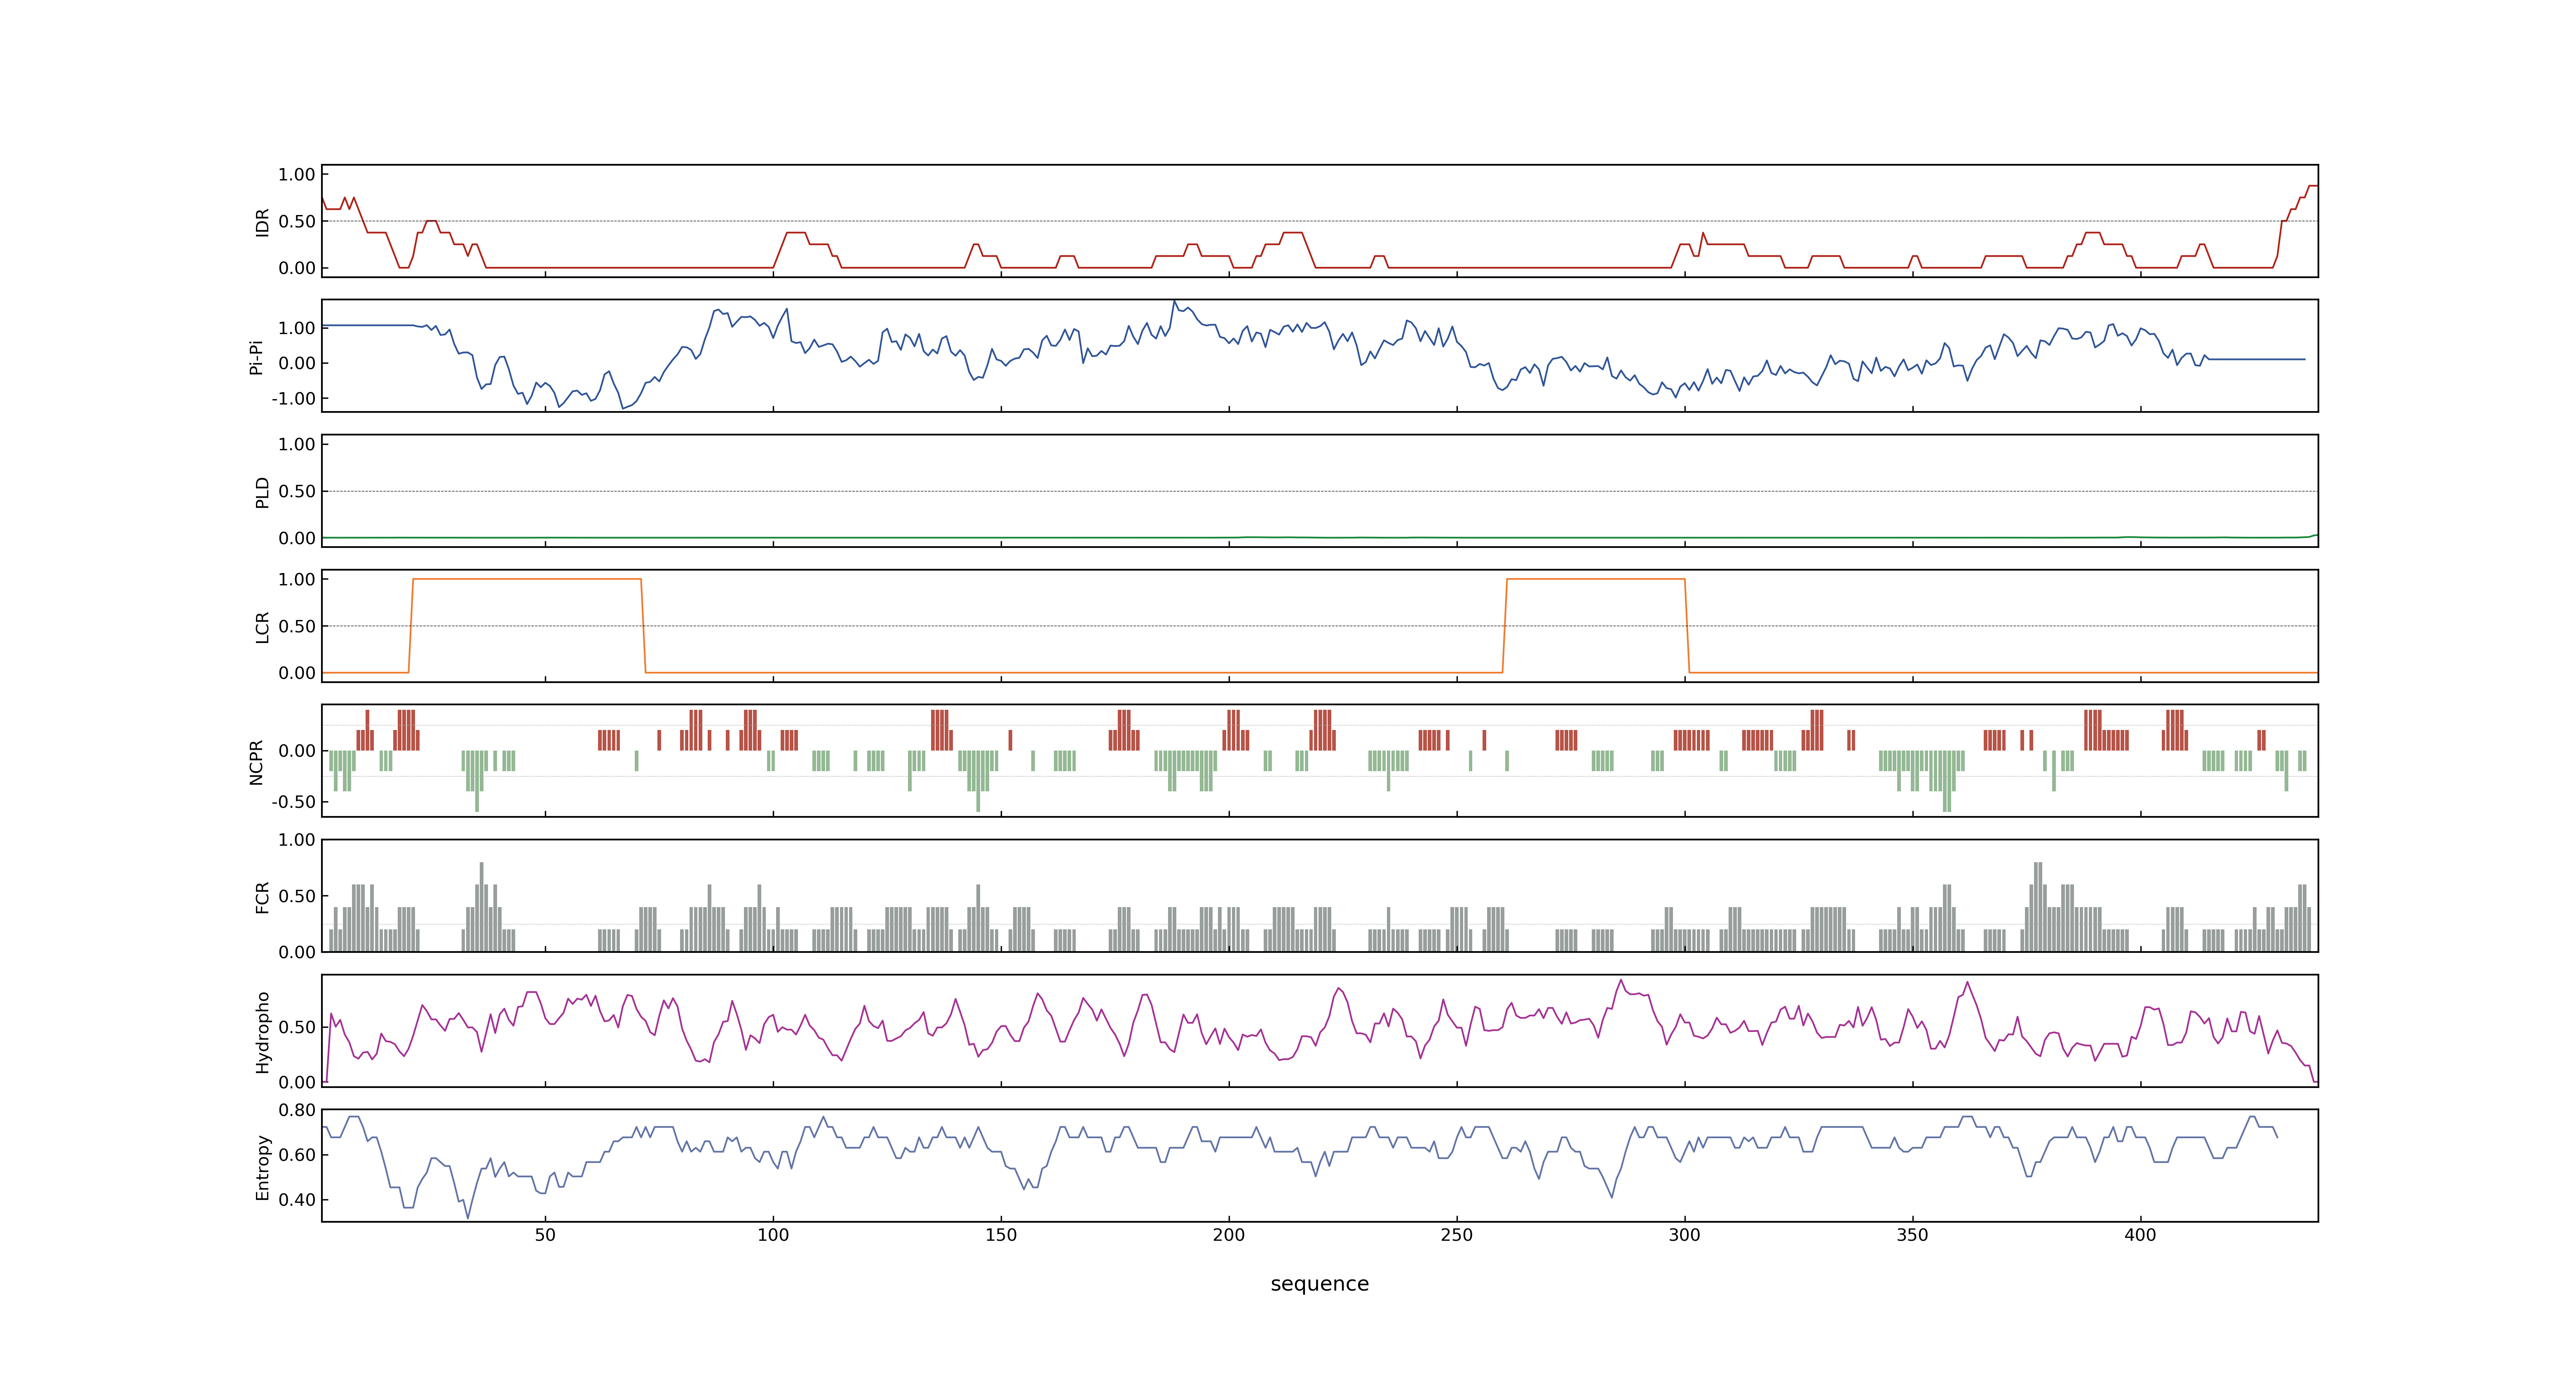Click the IDR y-axis label
This screenshot has width=2576, height=1373.
(x=262, y=222)
